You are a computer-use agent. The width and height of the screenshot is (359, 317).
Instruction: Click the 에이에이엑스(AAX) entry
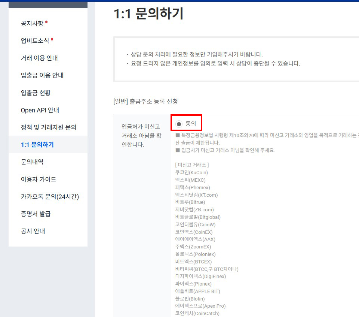tap(195, 239)
